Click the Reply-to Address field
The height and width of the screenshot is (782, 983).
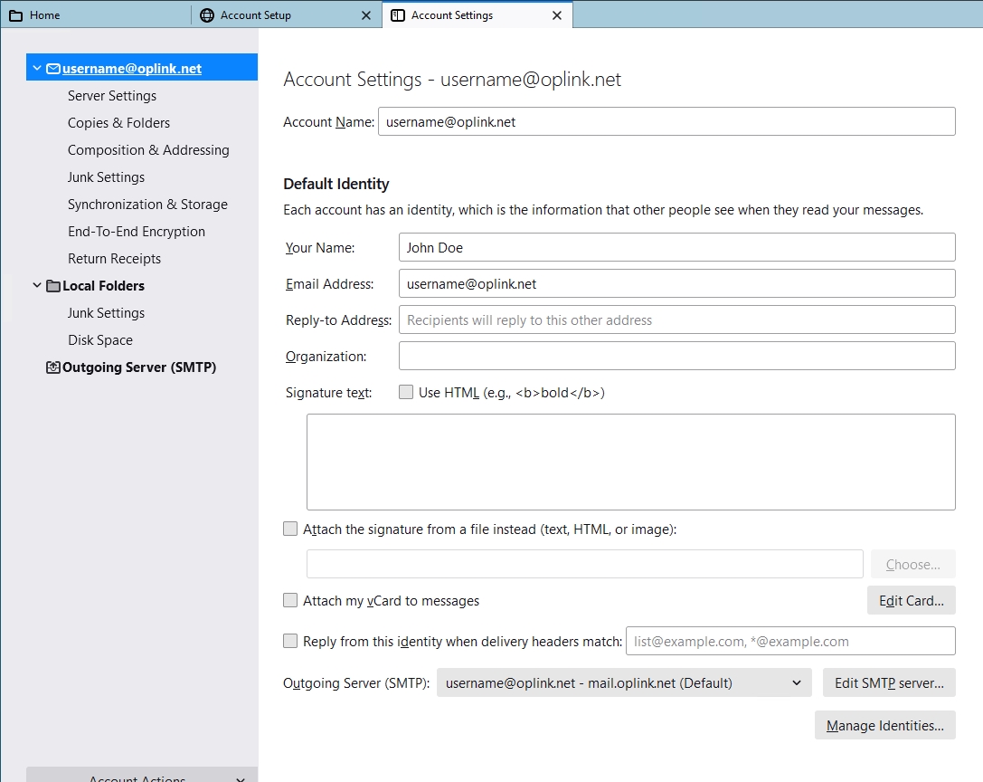coord(677,320)
